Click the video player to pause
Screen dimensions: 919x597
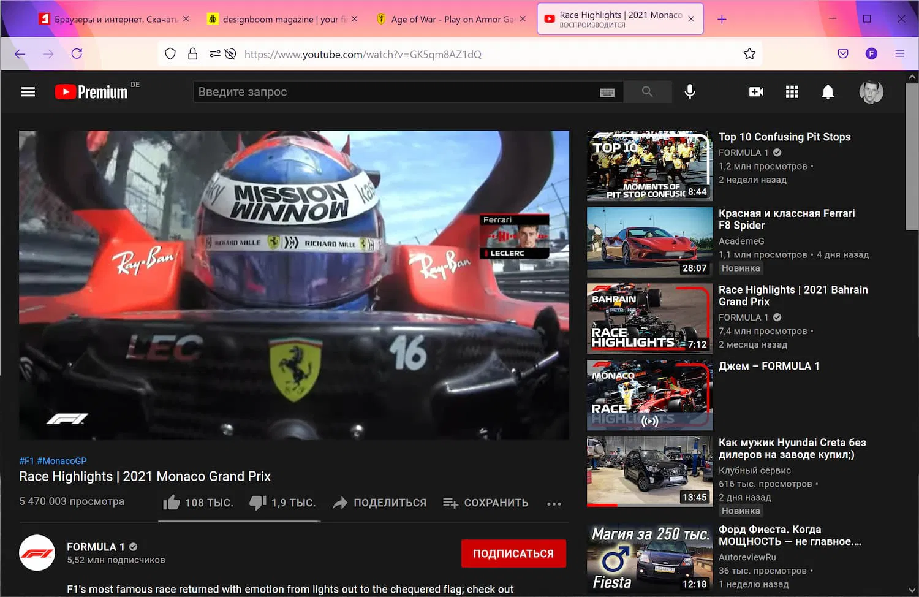(294, 285)
